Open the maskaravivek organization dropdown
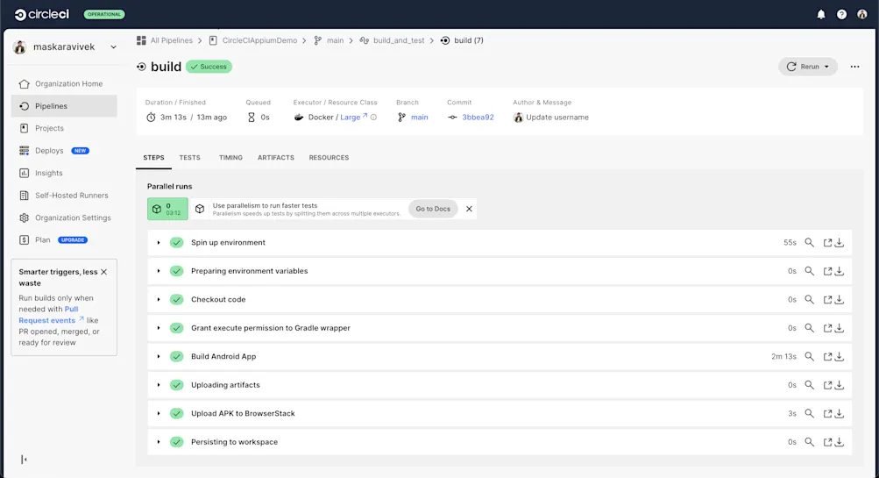The image size is (879, 478). pyautogui.click(x=65, y=47)
